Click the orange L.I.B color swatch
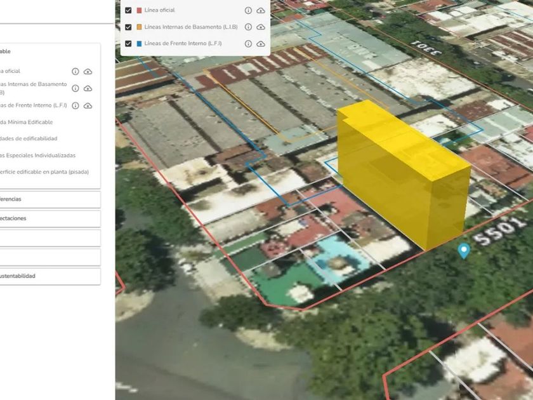Viewport: 533px width, 400px height. 139,27
